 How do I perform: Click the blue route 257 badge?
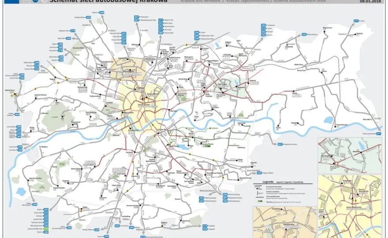coord(160,26)
